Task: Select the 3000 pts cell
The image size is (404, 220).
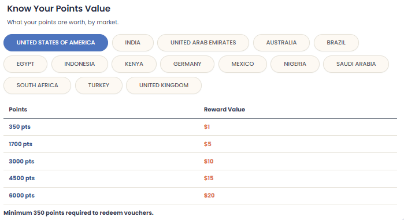Action: tap(21, 161)
